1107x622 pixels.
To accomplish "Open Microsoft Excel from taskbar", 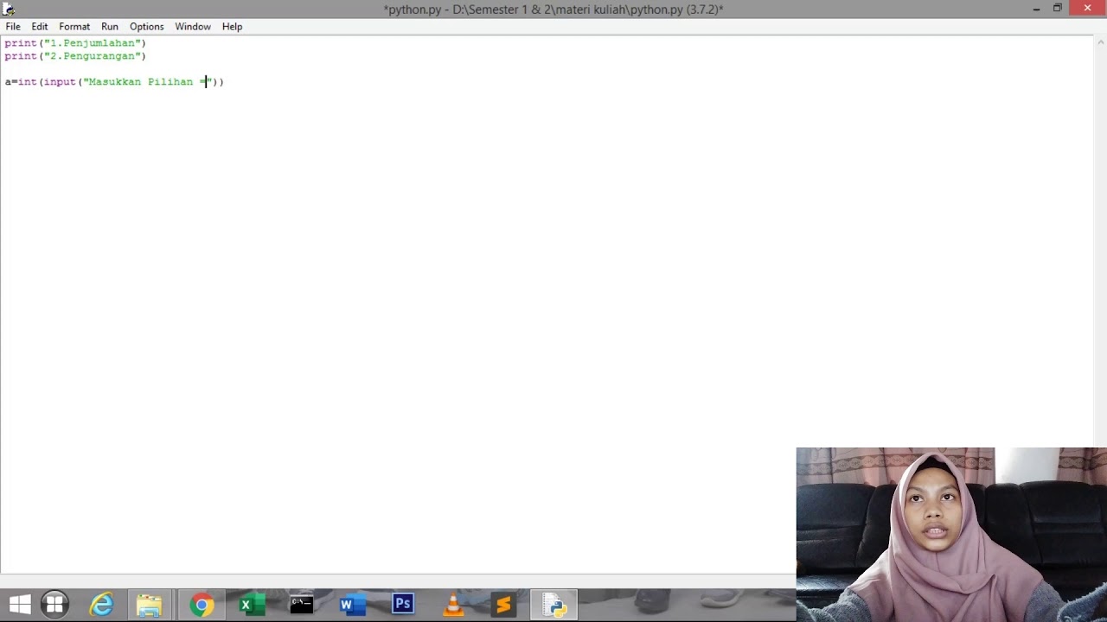I will pyautogui.click(x=252, y=605).
